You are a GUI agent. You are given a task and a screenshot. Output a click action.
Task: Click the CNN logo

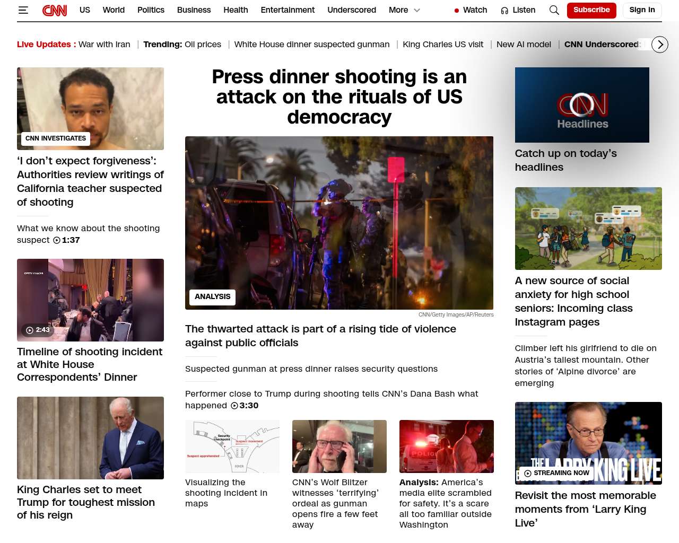coord(55,10)
